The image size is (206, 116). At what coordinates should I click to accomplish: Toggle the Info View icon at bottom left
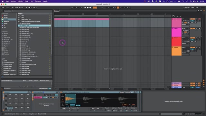click(2, 114)
